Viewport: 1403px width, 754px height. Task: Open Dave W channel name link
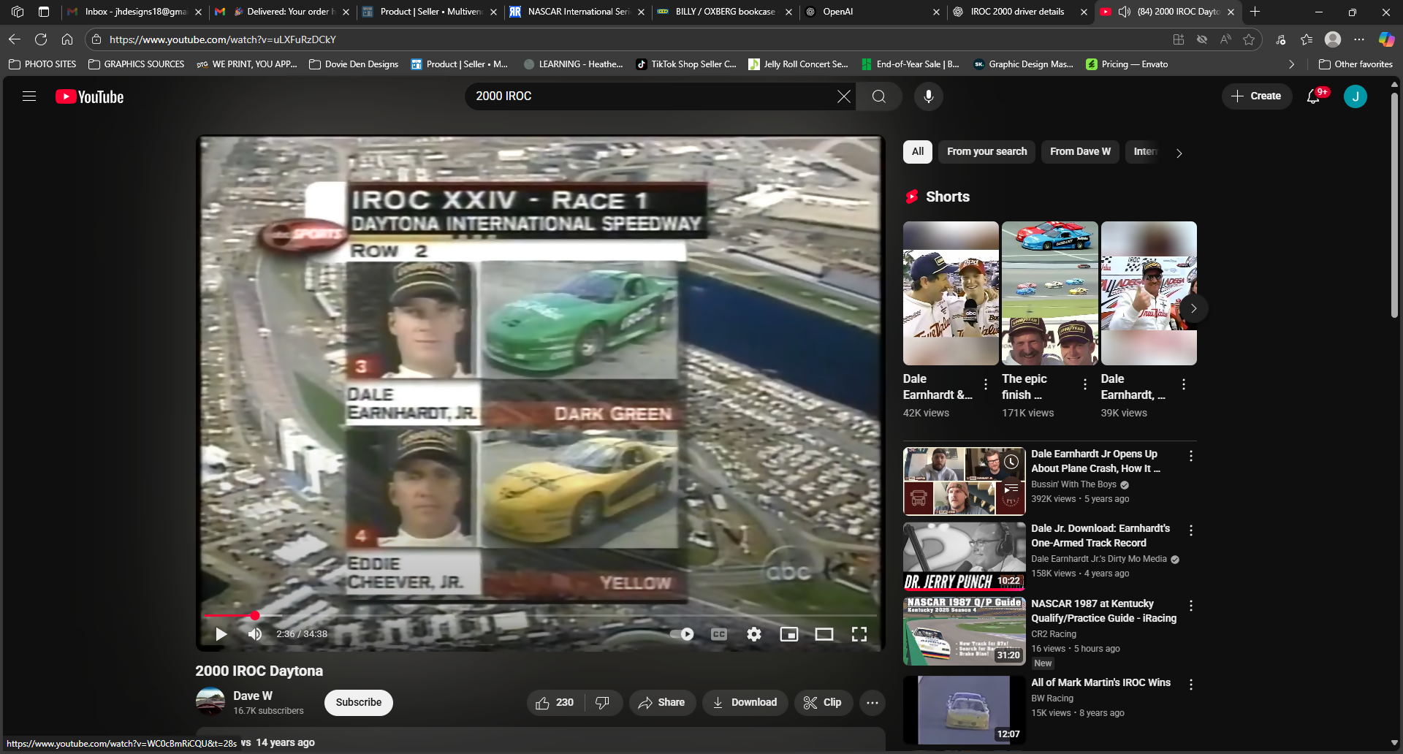click(253, 696)
